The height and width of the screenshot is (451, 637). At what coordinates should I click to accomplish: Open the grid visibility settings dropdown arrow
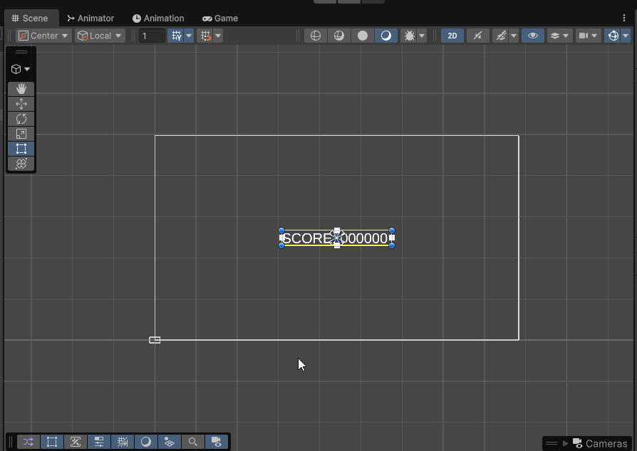[x=189, y=36]
